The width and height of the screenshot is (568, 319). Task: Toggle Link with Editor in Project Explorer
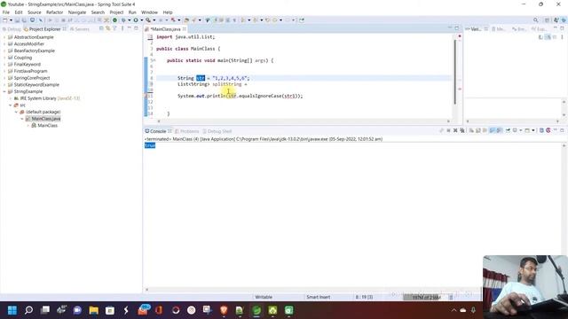[x=108, y=28]
